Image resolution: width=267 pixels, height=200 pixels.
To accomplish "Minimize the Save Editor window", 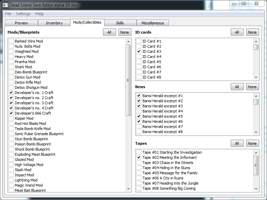I will (x=234, y=4).
